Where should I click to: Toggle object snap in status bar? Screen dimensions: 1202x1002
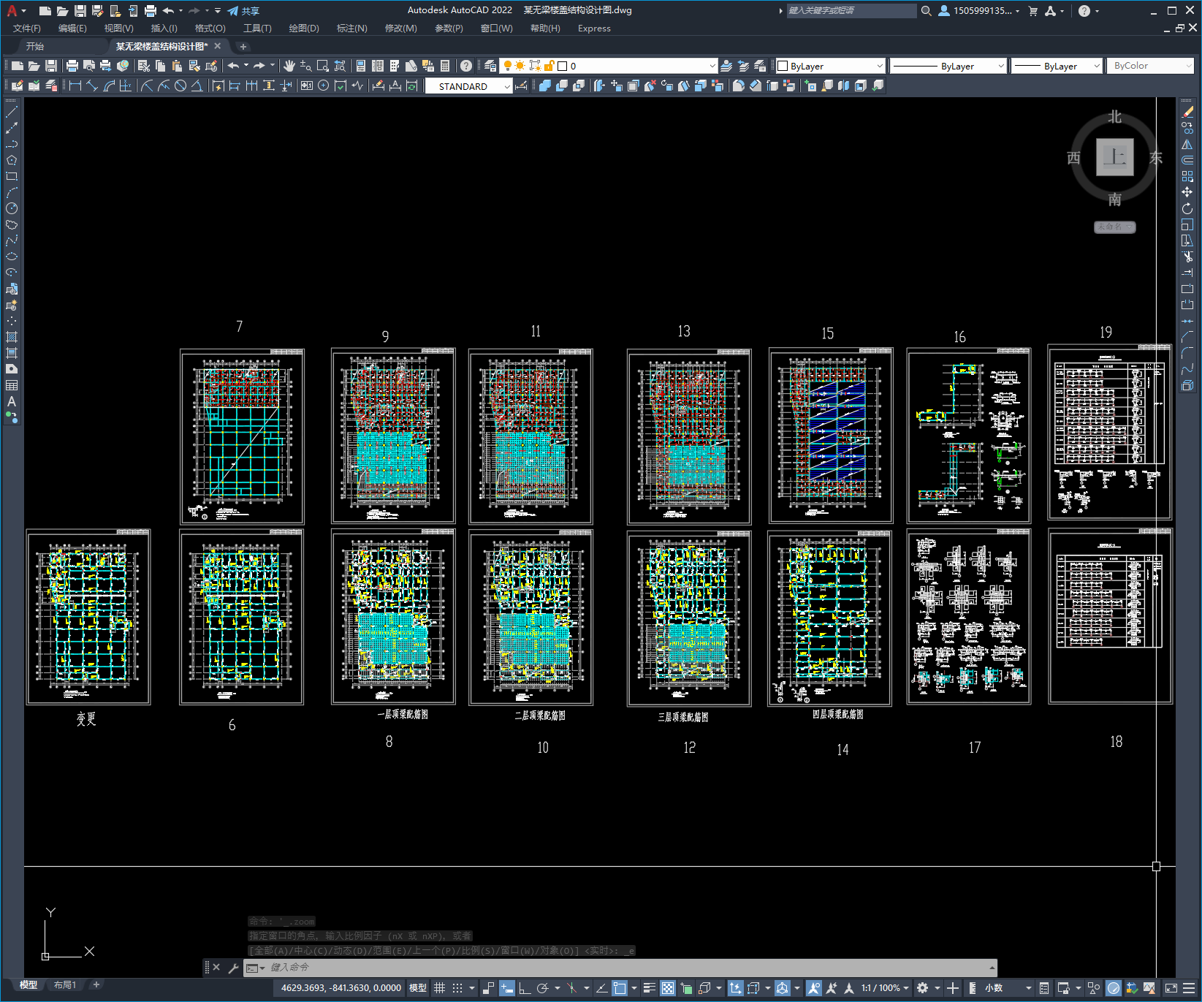[x=620, y=988]
